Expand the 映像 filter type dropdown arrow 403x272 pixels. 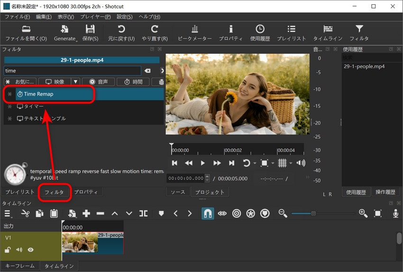[75, 82]
